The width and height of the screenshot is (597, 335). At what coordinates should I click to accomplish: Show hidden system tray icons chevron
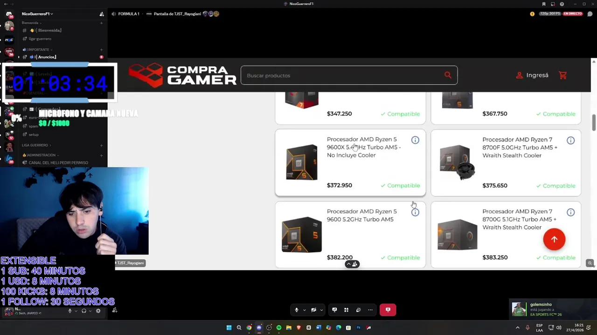click(517, 328)
